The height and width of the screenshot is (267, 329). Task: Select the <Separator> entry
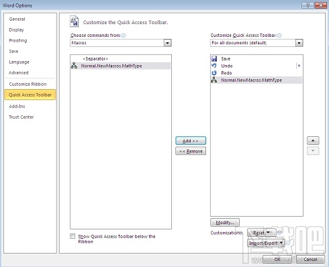[121, 58]
